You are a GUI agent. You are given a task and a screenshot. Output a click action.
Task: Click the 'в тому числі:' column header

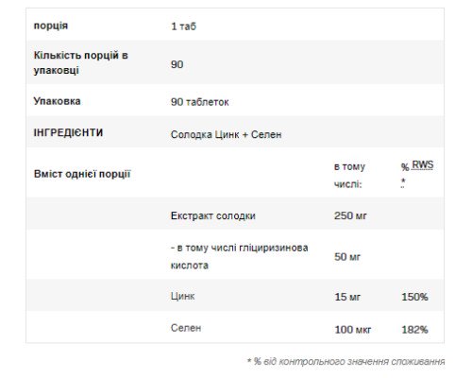pyautogui.click(x=349, y=175)
